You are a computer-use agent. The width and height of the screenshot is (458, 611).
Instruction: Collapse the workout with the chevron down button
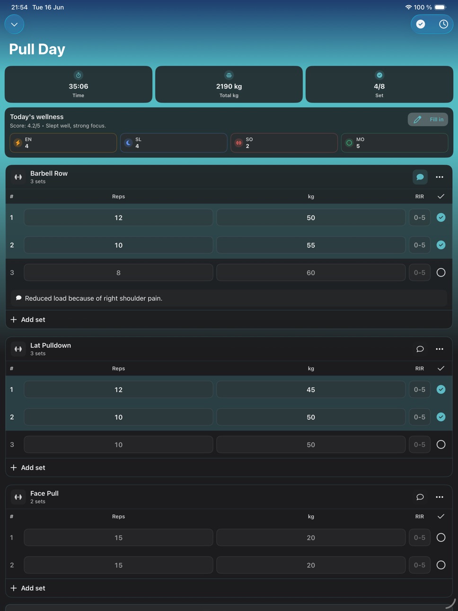(14, 24)
